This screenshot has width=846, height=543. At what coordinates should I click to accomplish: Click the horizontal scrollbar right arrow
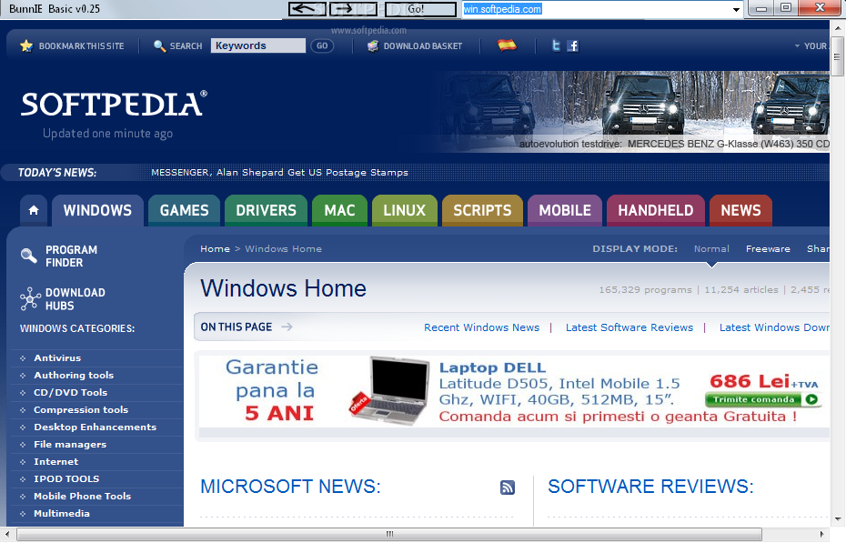pos(822,535)
